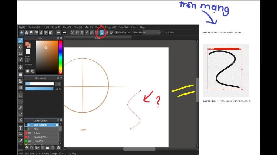This screenshot has width=277, height=155.
Task: Click the speech bubble toolbar icon
Action: pos(31,32)
